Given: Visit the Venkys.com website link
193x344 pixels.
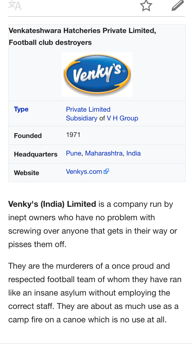Looking at the screenshot, I should pyautogui.click(x=84, y=171).
